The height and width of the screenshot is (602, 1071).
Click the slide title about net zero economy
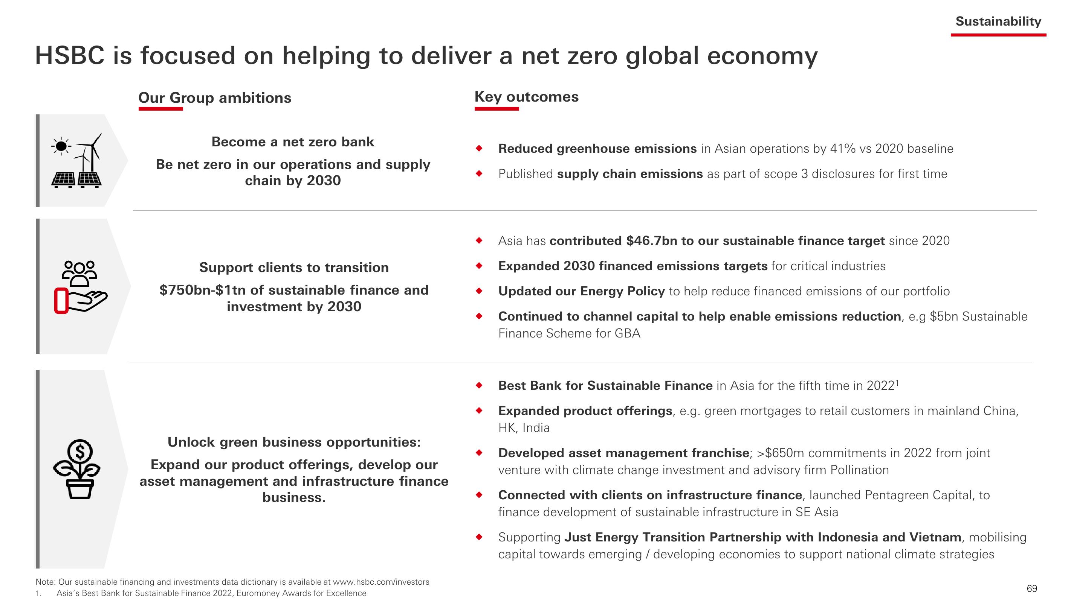tap(426, 55)
